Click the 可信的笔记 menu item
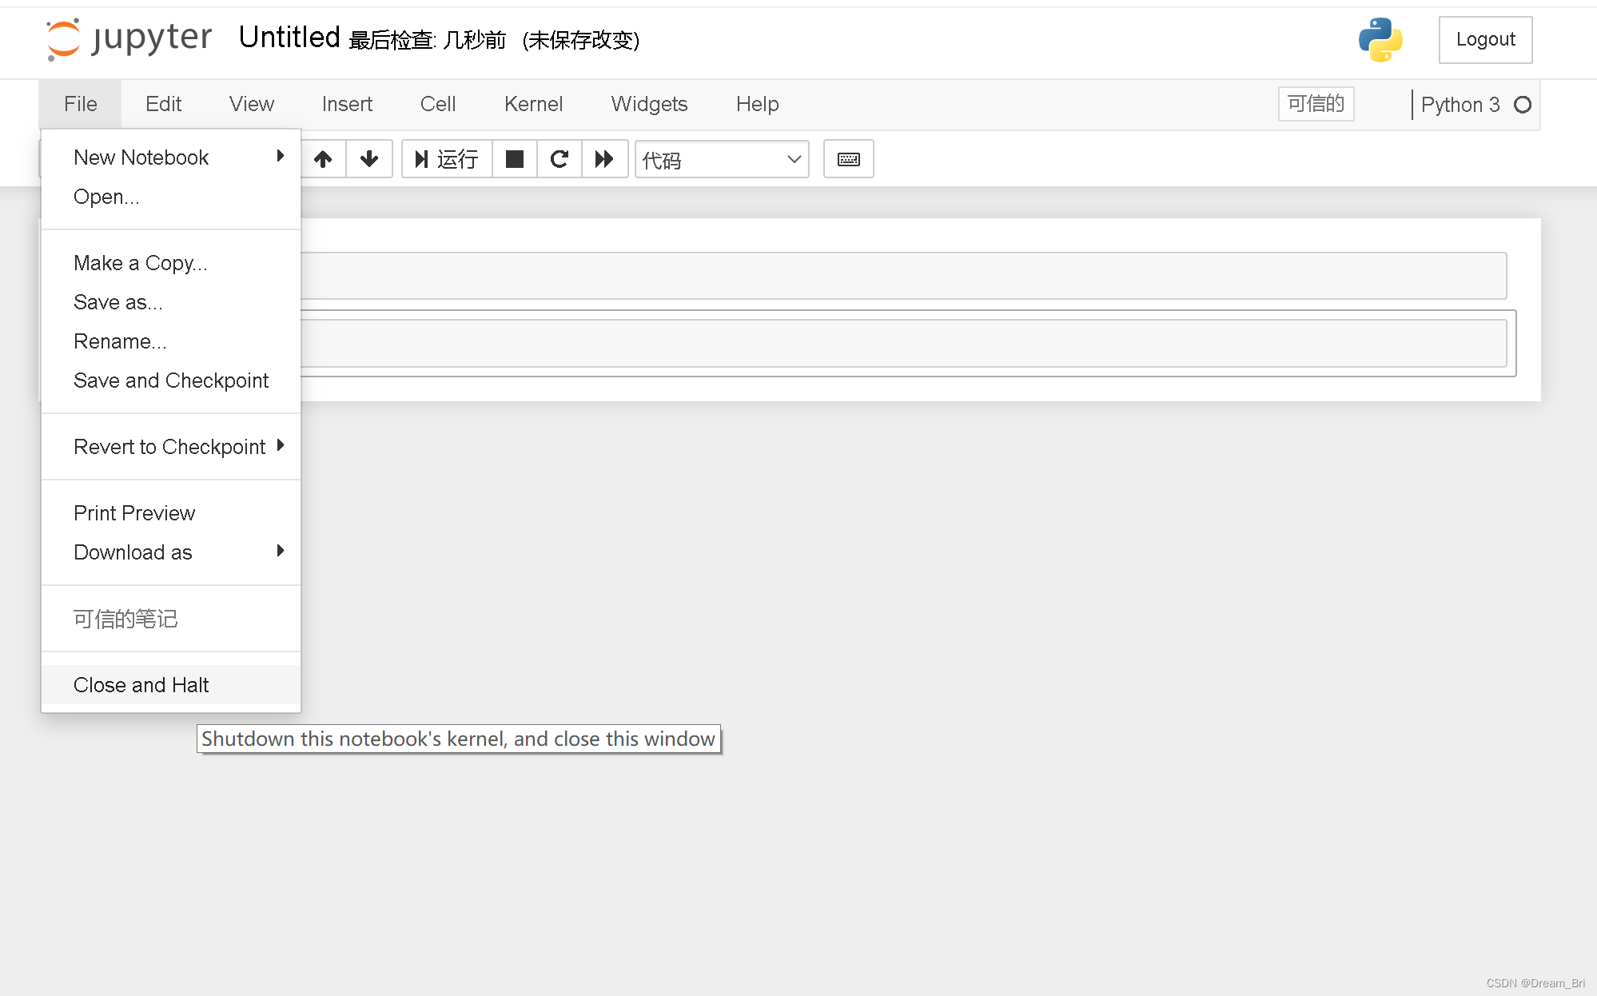 click(x=171, y=619)
